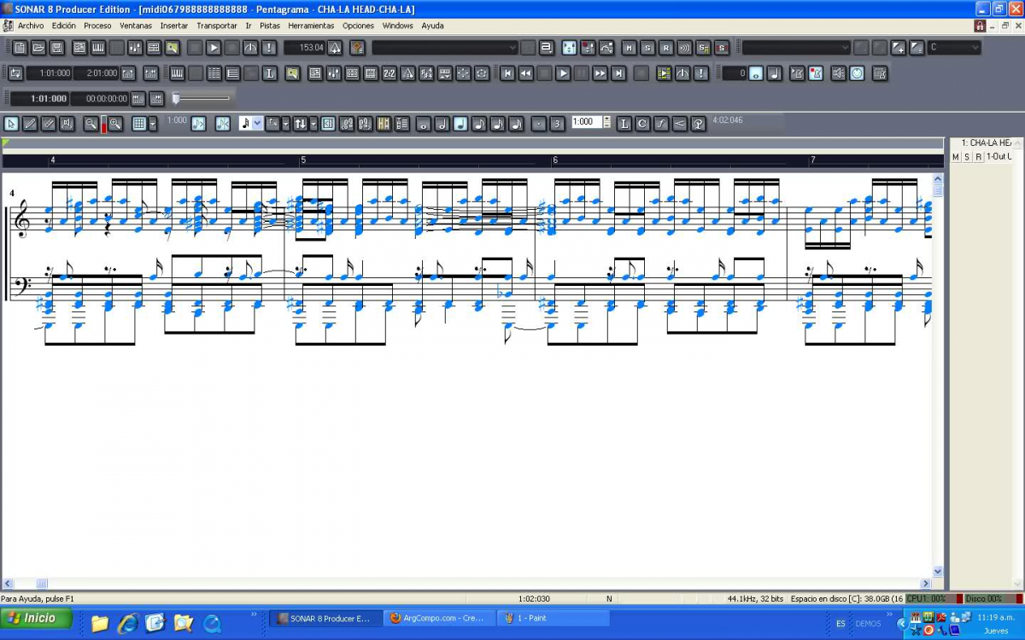
Task: Select the whole note duration button
Action: pos(423,124)
